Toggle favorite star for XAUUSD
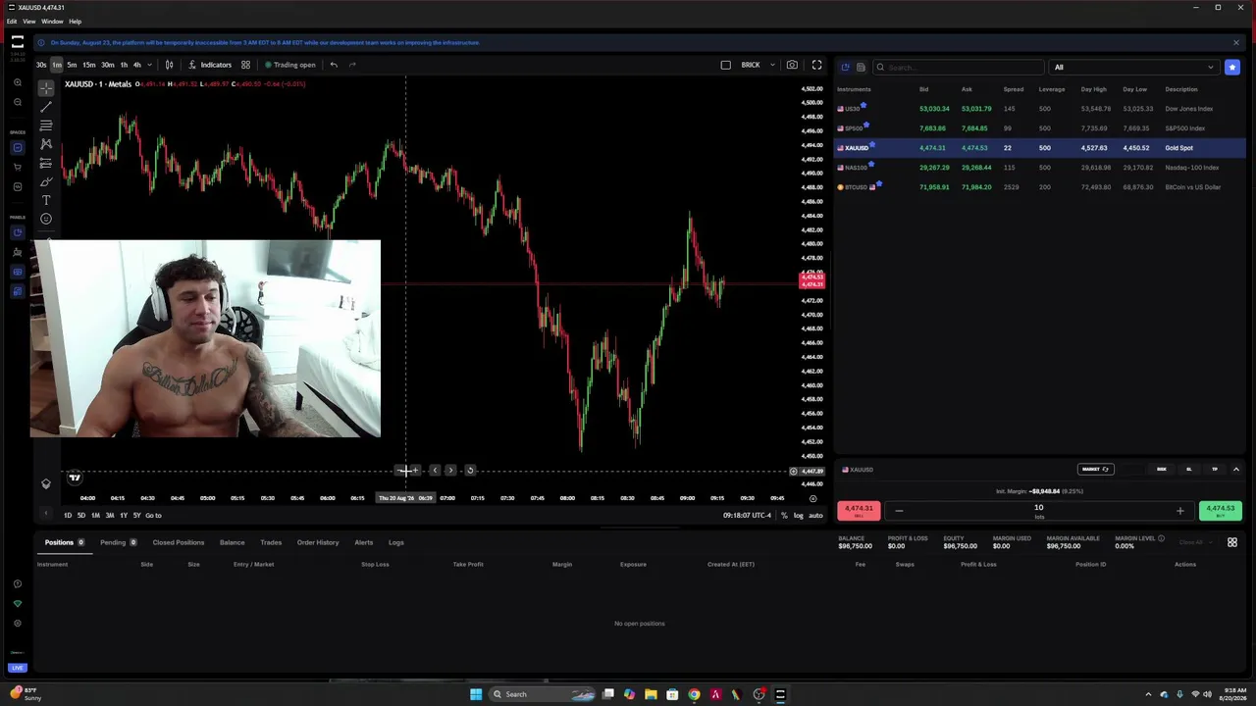This screenshot has width=1256, height=706. tap(872, 144)
